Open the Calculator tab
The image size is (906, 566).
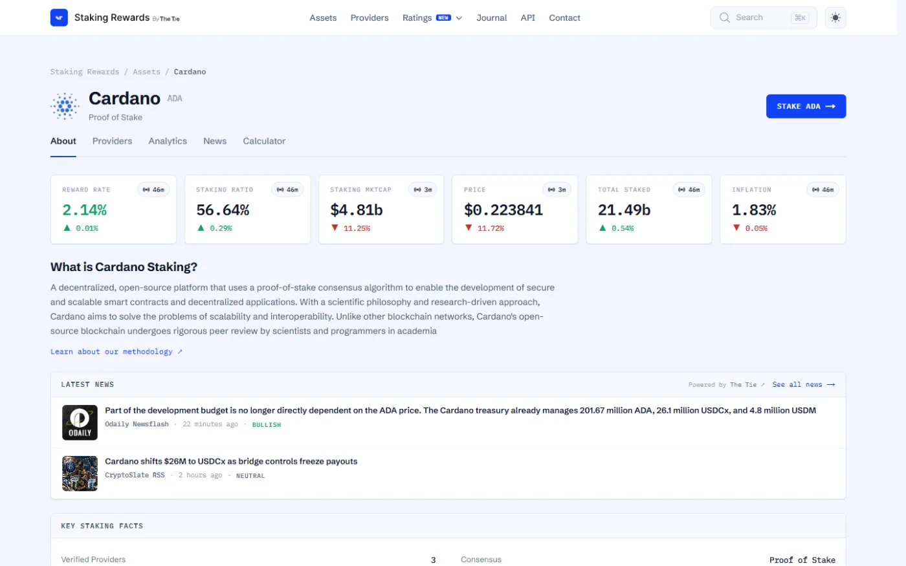[264, 141]
